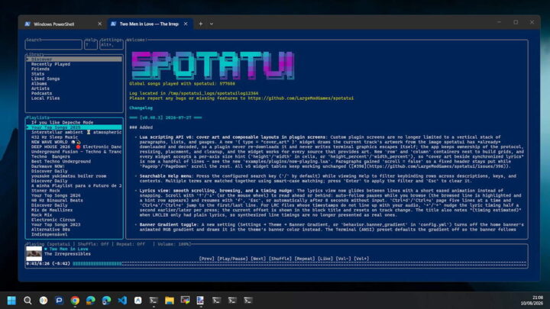This screenshot has height=309, width=550.
Task: Launch Google Chrome from taskbar
Action: pos(75,301)
